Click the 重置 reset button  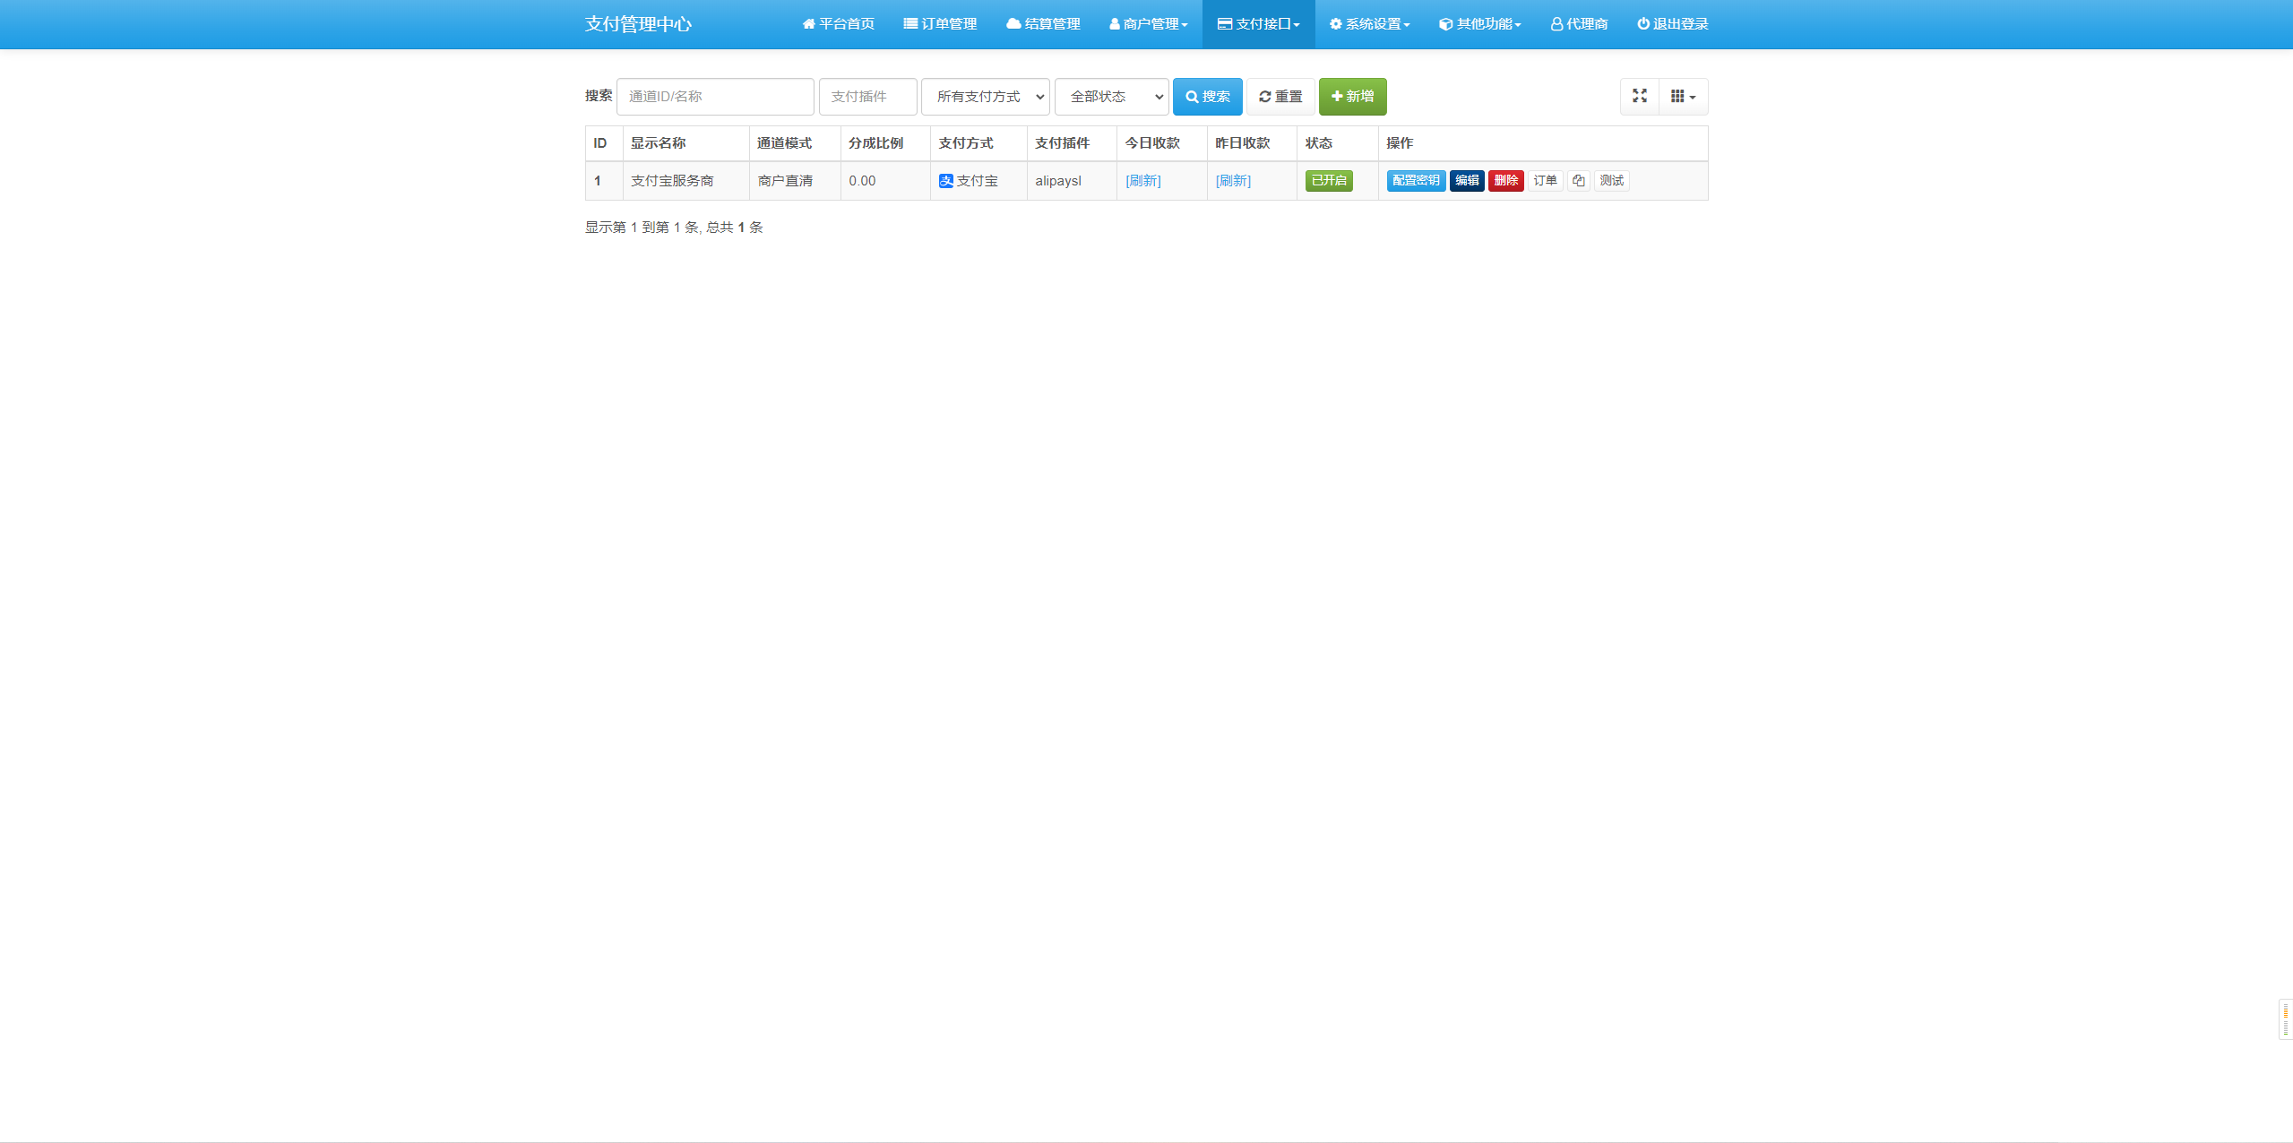[x=1280, y=97]
